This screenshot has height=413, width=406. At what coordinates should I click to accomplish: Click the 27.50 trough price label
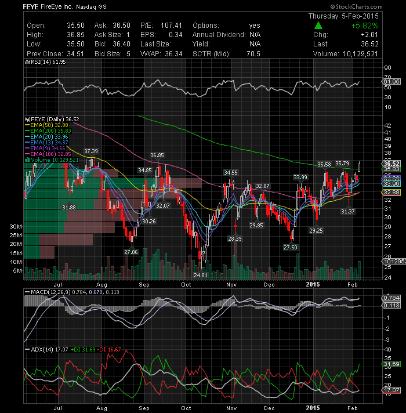click(291, 247)
